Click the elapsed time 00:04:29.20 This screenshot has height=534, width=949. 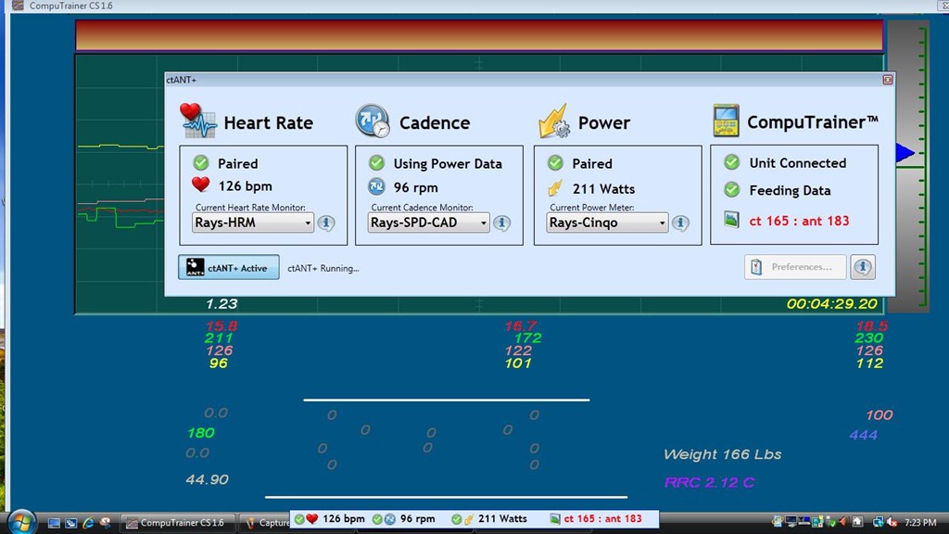[831, 304]
